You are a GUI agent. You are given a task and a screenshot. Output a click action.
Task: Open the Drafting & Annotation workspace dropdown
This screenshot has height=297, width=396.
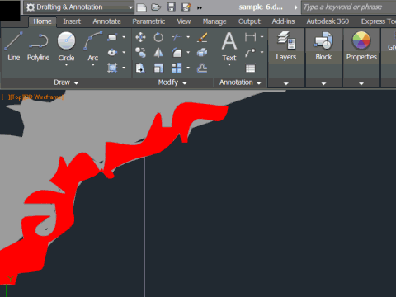(x=79, y=7)
